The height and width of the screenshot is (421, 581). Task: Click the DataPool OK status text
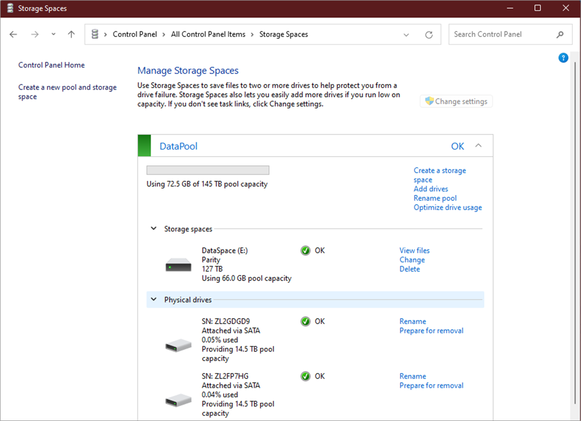[458, 146]
